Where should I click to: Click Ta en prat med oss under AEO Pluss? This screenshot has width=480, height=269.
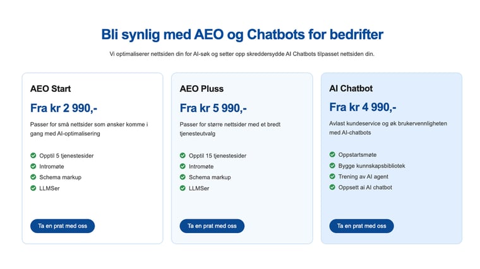[212, 226]
